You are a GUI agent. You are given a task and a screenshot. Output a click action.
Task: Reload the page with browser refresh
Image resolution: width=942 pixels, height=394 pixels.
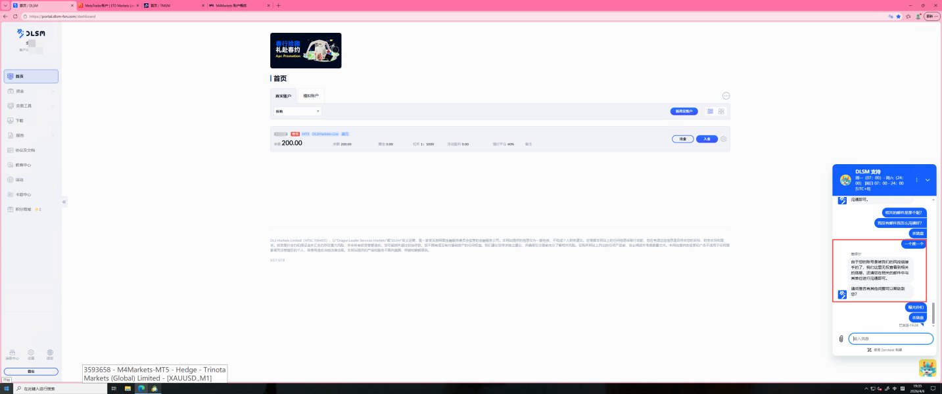coord(15,16)
